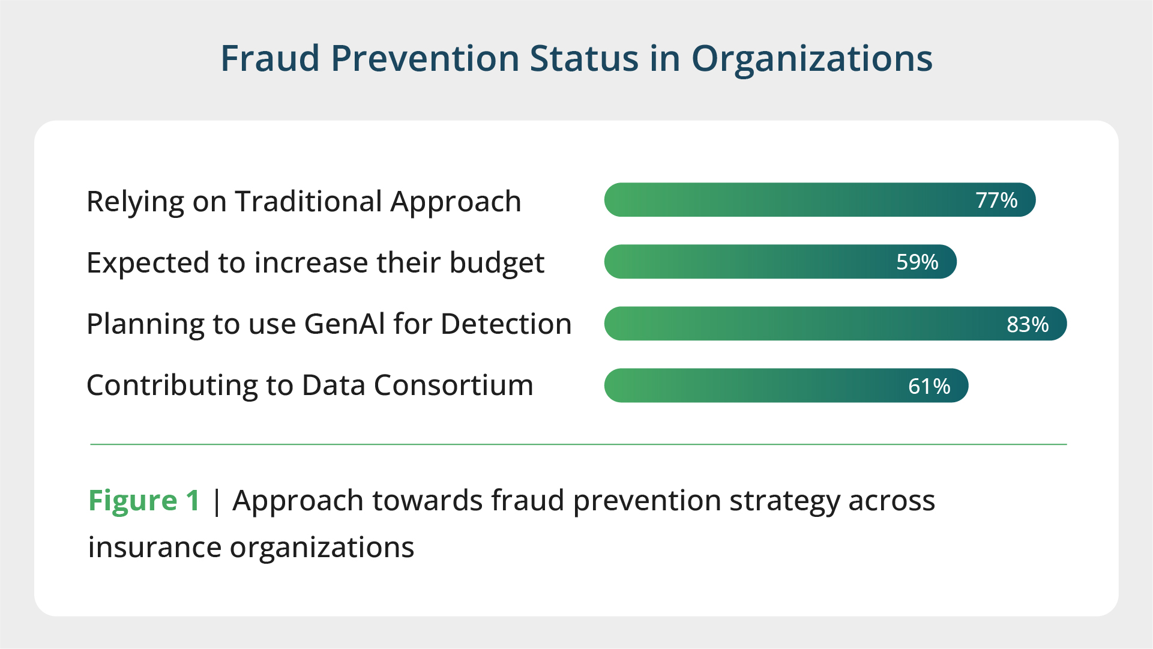Click the green Figure 1 label
Screen dimensions: 1153x649
tap(144, 501)
